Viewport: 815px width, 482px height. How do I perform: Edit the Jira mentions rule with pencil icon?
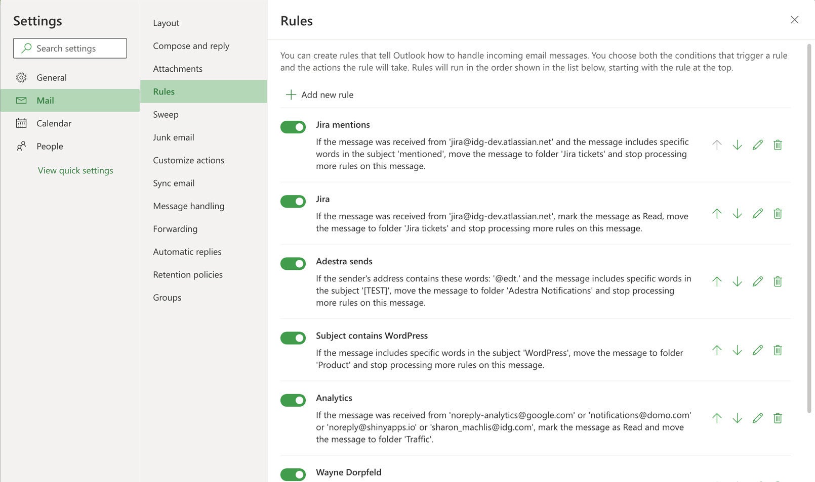(757, 145)
